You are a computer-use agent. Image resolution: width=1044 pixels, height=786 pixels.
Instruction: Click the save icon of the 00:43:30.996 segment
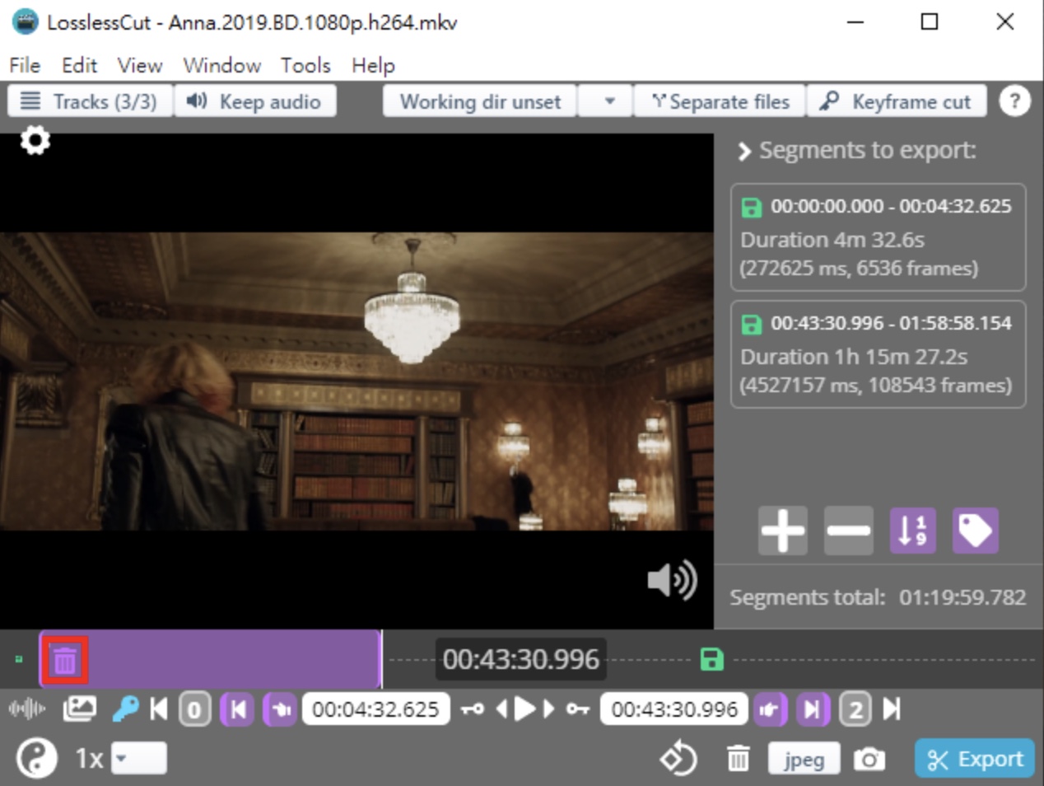tap(751, 324)
